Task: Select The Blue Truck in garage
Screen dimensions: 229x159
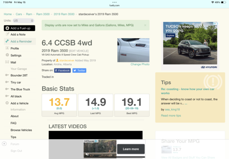Action: click(20, 89)
